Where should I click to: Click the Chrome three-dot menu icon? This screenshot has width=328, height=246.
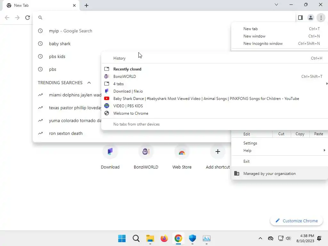pos(321,18)
